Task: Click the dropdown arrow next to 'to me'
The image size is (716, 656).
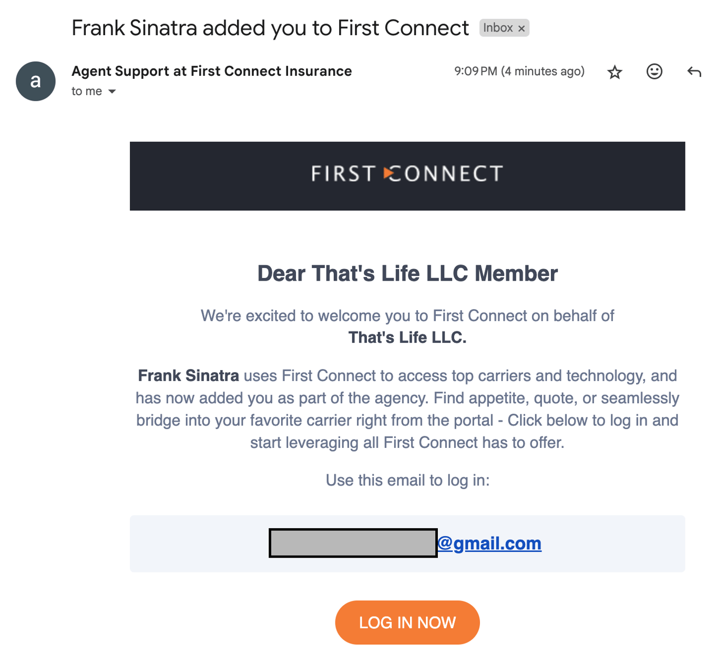Action: click(112, 91)
